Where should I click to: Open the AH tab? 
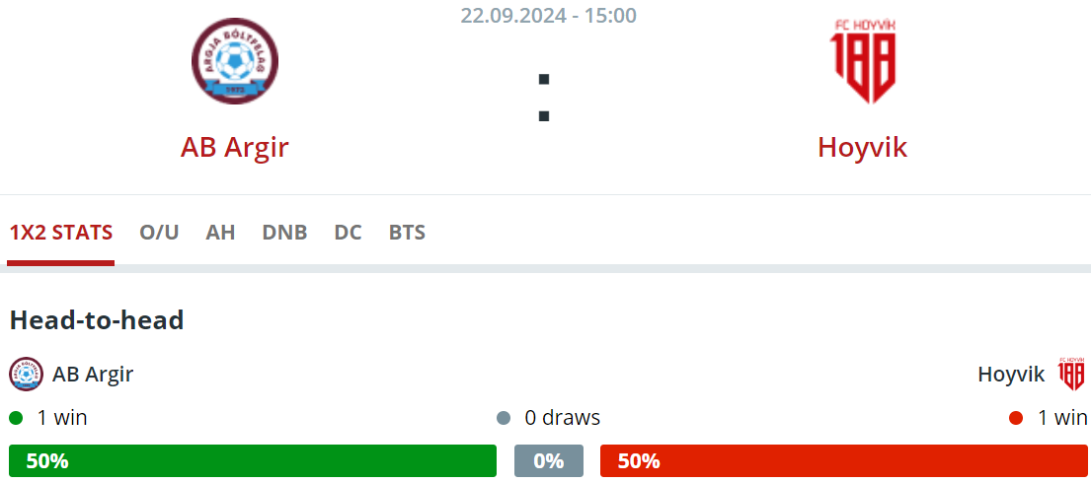(220, 233)
